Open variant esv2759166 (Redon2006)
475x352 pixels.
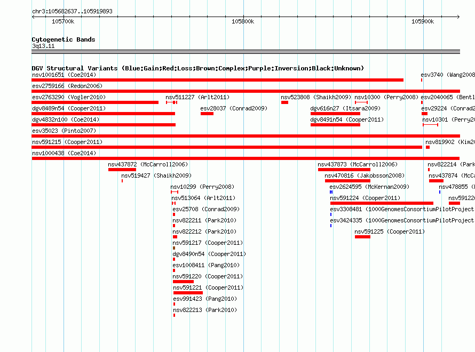[67, 86]
